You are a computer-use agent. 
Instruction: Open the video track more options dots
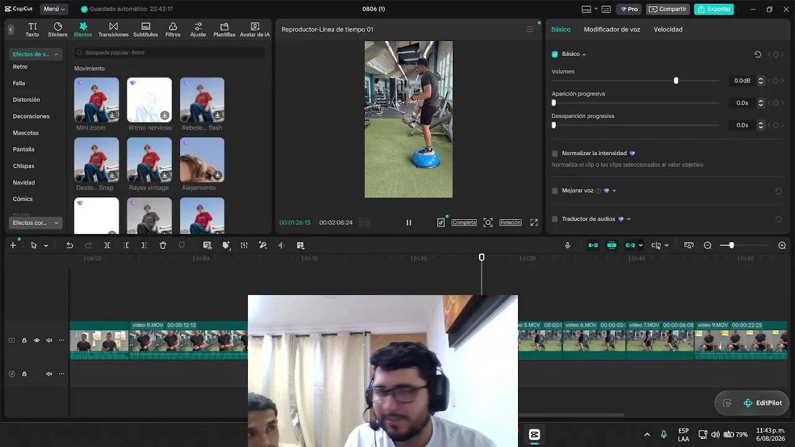[x=61, y=340]
